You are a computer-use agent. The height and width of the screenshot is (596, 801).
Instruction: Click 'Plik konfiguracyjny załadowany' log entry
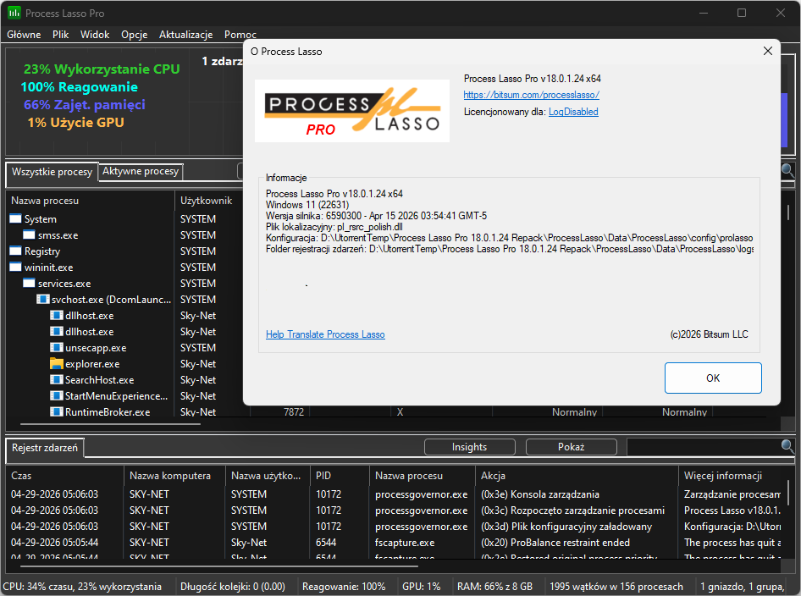[x=566, y=527]
